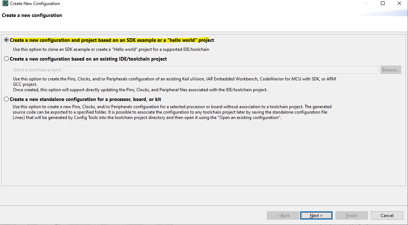The width and height of the screenshot is (408, 225).
Task: Select the SDK example or hello world option
Action: point(6,40)
